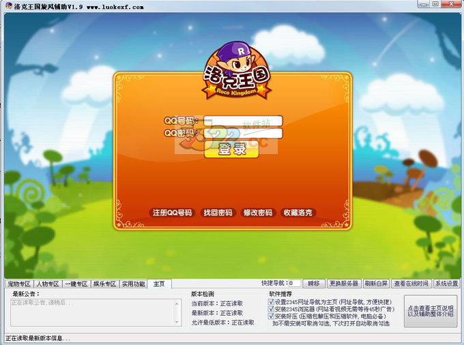Click the 注册QQ号码 link

point(172,213)
